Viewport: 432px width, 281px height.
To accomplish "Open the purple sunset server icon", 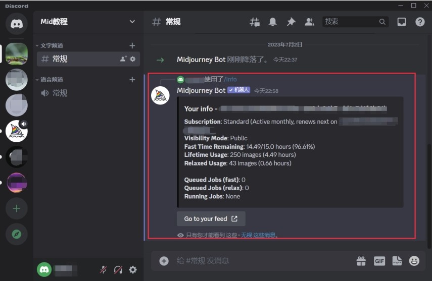I will (17, 183).
